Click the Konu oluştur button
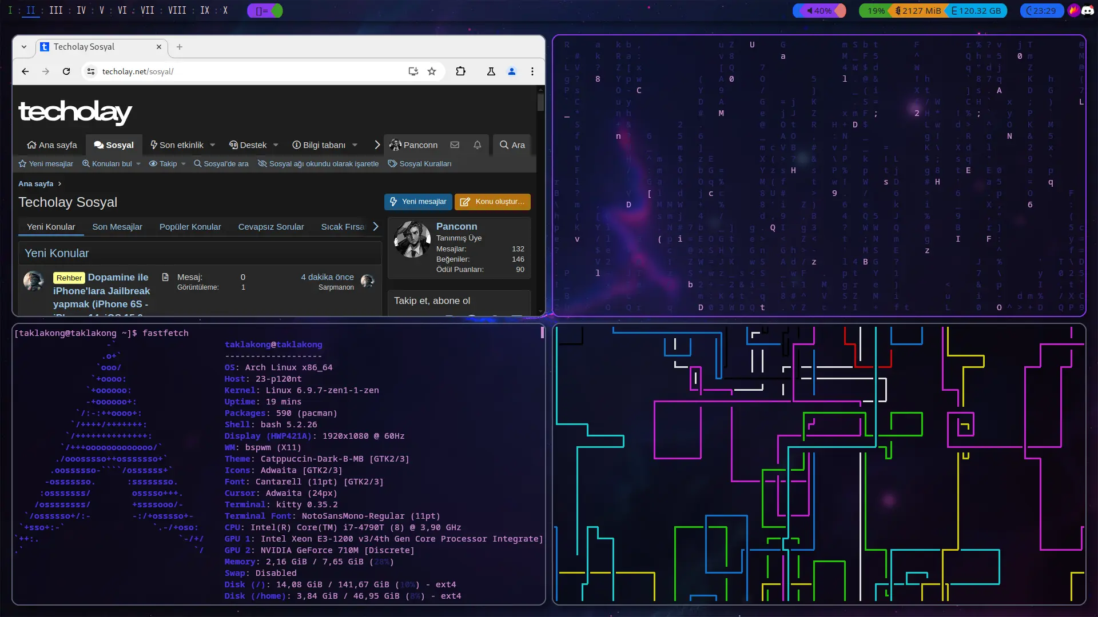Screen dimensions: 1098x617 click(492, 202)
